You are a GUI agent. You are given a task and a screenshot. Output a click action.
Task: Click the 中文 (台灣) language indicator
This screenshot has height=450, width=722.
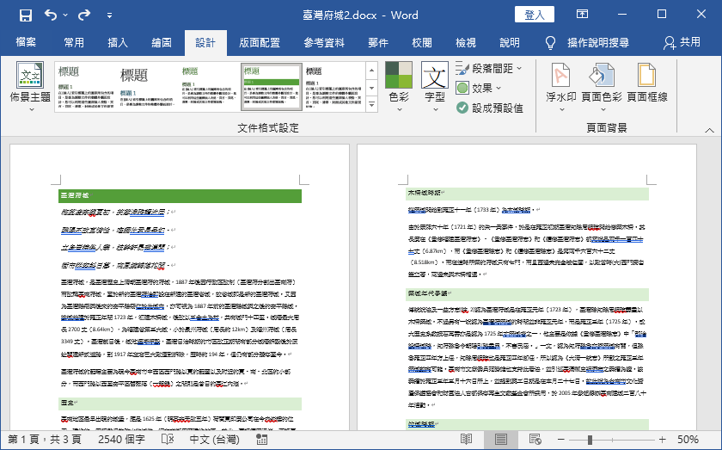click(x=214, y=440)
